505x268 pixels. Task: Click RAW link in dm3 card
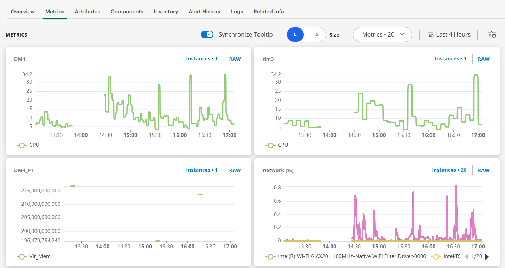(x=484, y=59)
